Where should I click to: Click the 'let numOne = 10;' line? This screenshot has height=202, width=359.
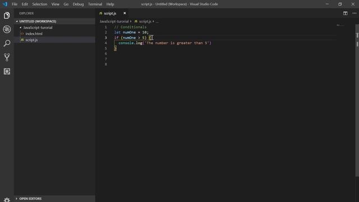point(131,33)
